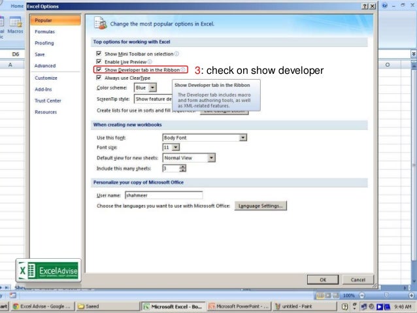The height and width of the screenshot is (313, 417).
Task: Switch to Microsoft PowerPoint from the taskbar
Action: 239,306
